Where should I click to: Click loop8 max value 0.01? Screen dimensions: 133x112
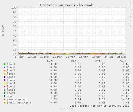click(126, 90)
